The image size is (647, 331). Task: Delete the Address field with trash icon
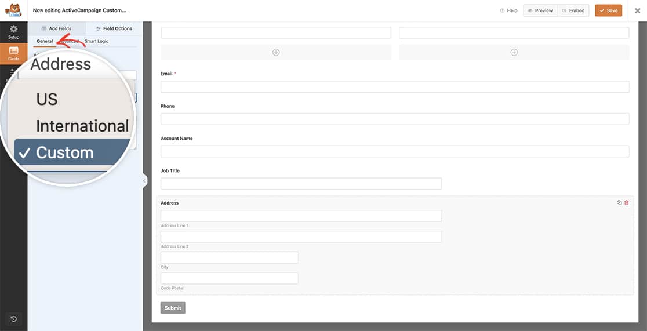(x=626, y=203)
